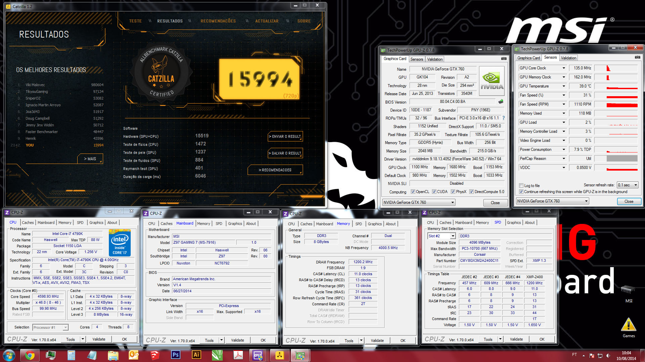Click the screenshot camera icon in GPU-Z Graphics Card window

(504, 59)
